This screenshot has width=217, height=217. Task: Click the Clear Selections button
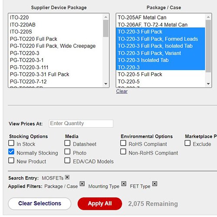click(39, 204)
